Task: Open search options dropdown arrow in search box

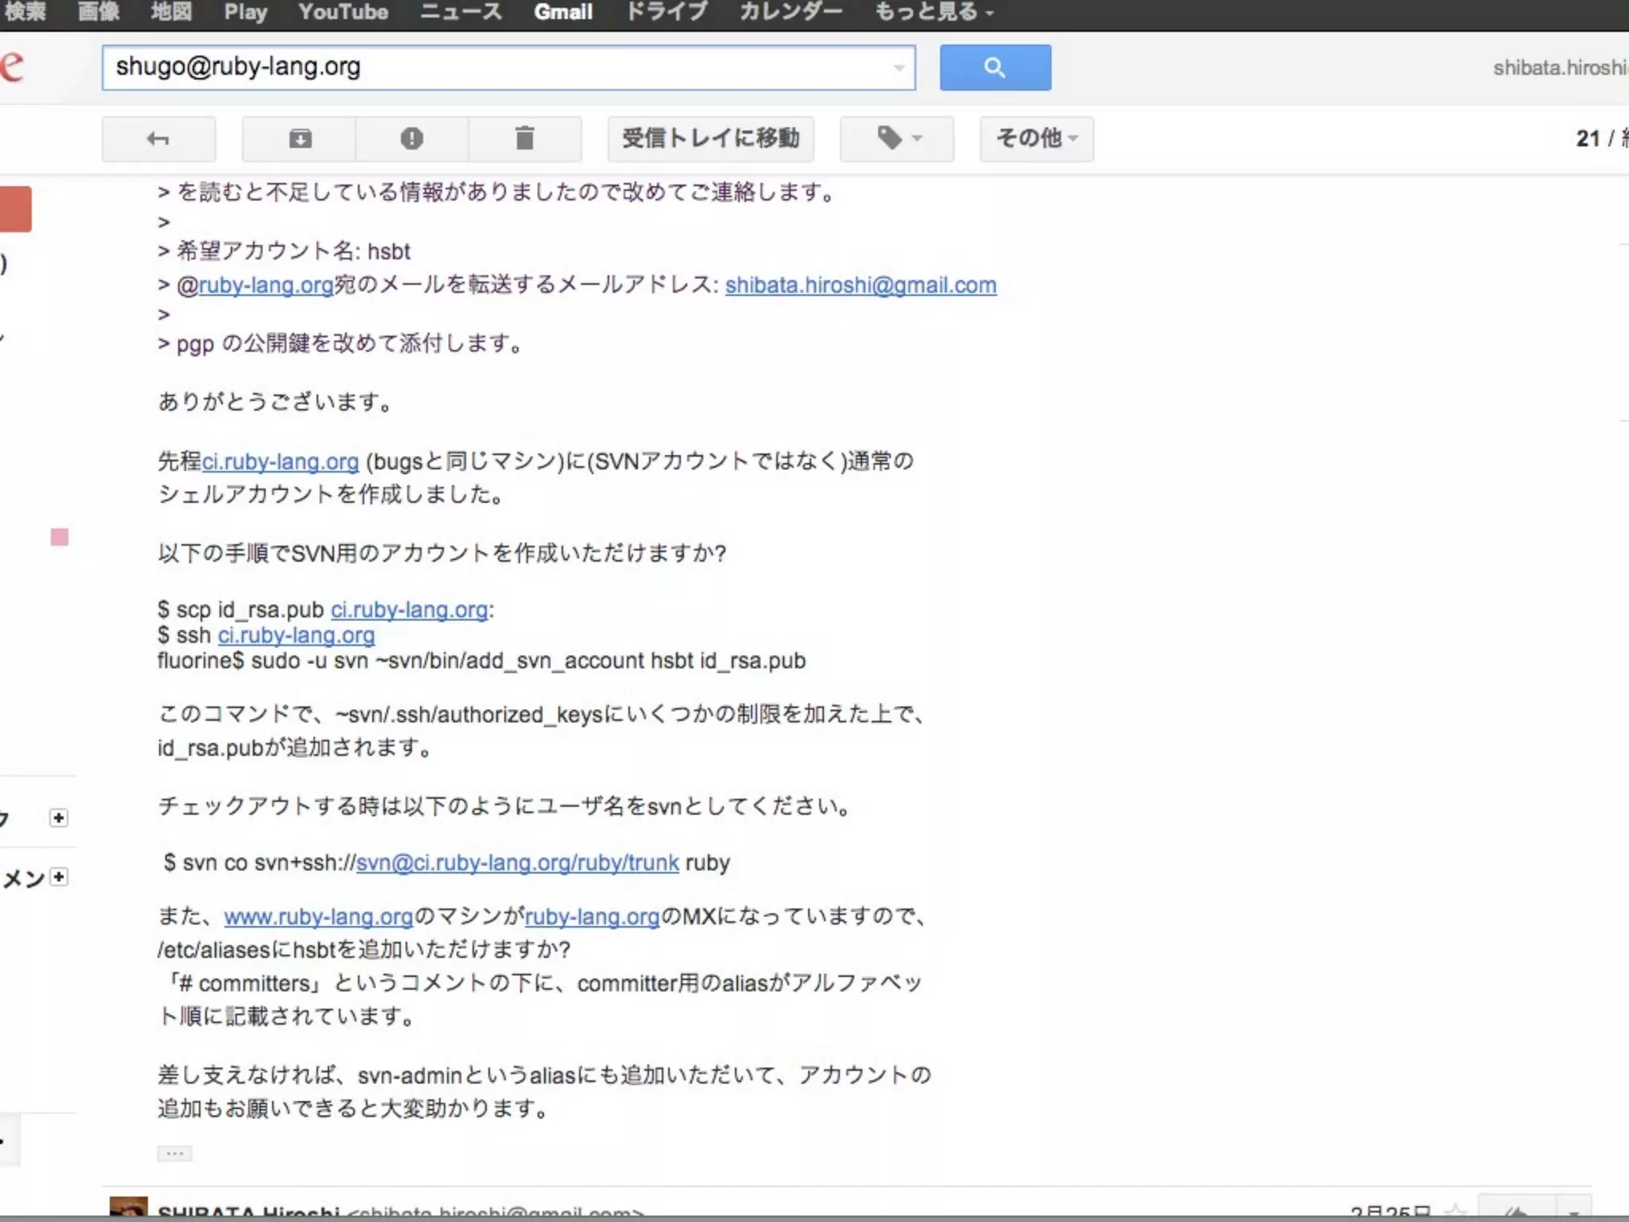Action: 899,68
